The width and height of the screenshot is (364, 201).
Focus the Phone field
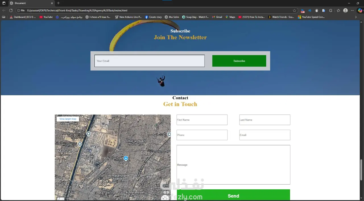[x=202, y=135]
